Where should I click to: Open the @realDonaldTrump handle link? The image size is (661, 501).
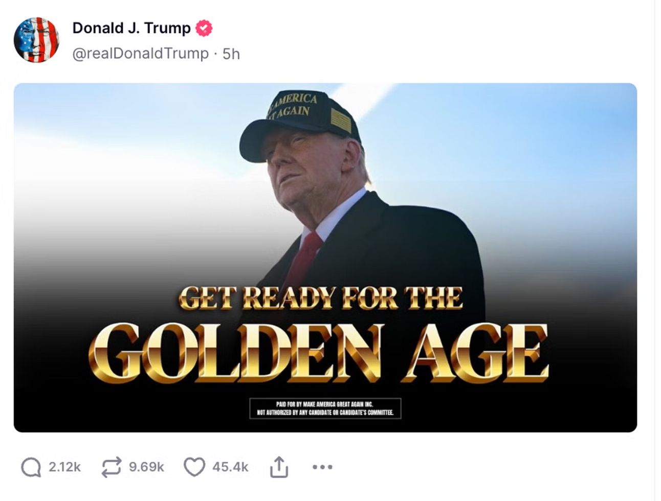click(x=141, y=54)
